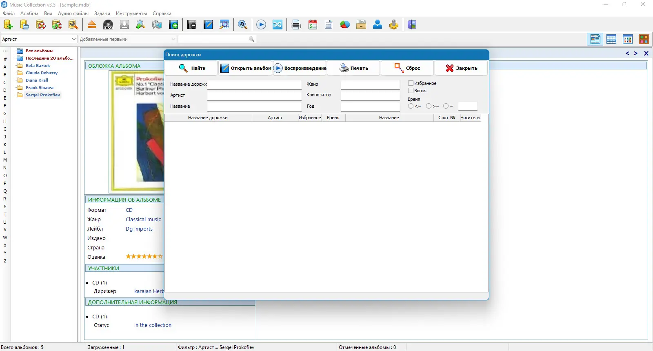Open the Задачи menu
The height and width of the screenshot is (351, 653).
[x=102, y=13]
